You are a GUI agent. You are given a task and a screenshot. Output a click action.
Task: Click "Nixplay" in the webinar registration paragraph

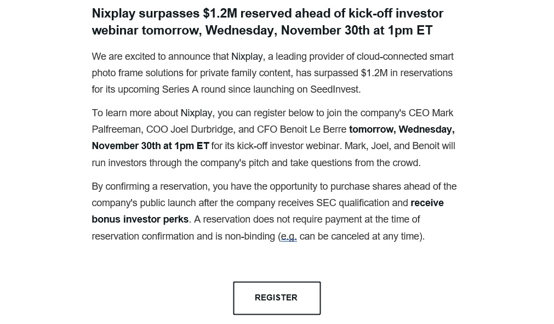tap(196, 113)
